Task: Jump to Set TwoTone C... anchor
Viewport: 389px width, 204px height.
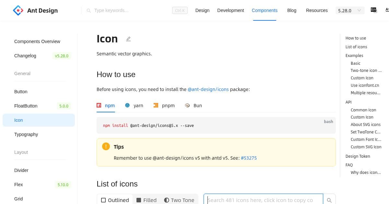Action: coord(366,132)
